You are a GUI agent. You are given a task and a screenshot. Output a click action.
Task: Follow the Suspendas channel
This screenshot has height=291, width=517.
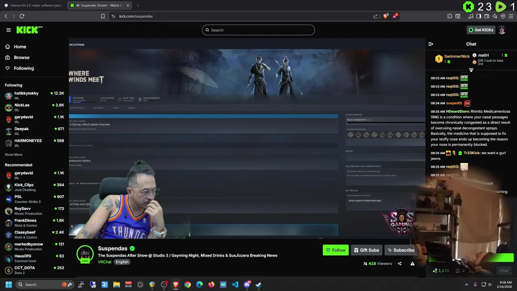click(336, 250)
